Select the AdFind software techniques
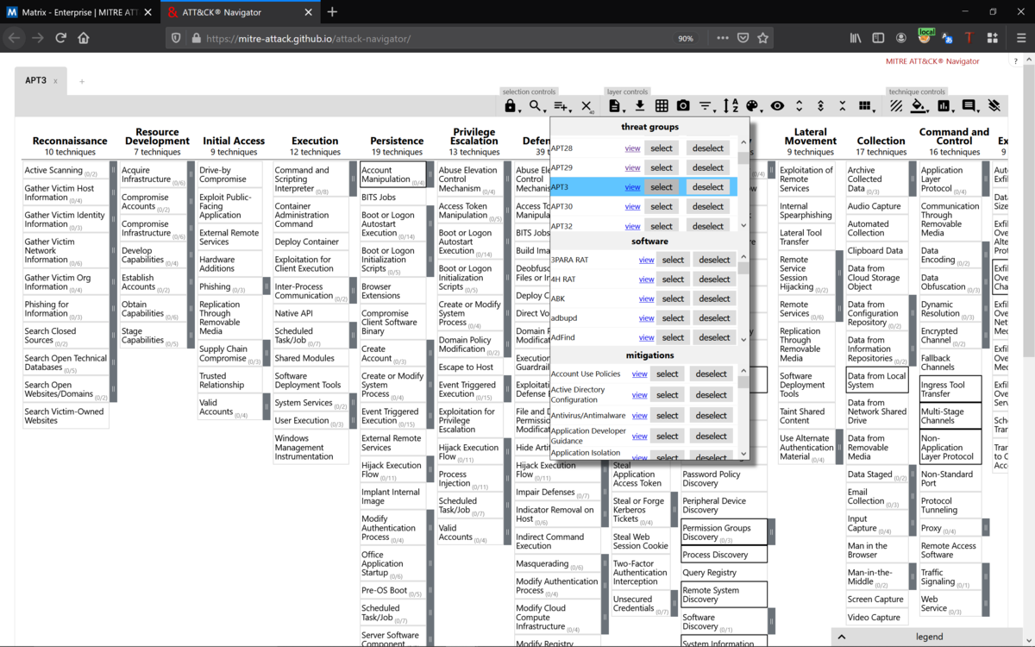Viewport: 1035px width, 647px height. pyautogui.click(x=674, y=337)
